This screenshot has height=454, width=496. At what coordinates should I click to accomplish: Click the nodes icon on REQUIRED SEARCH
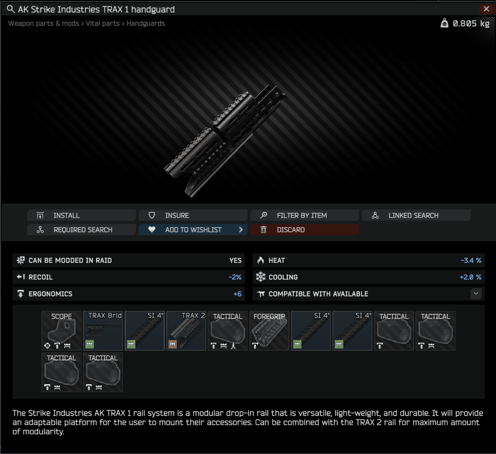(x=40, y=230)
